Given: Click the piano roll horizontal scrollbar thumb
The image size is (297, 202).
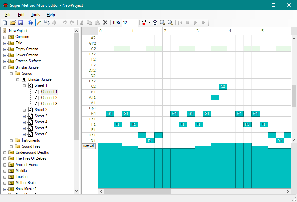Looking at the screenshot, I should (137, 192).
